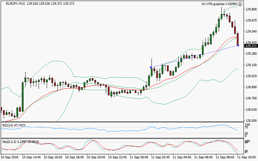The height and width of the screenshot is (161, 258).
Task: Click the 129.540 price axis label
Action: 251,32
